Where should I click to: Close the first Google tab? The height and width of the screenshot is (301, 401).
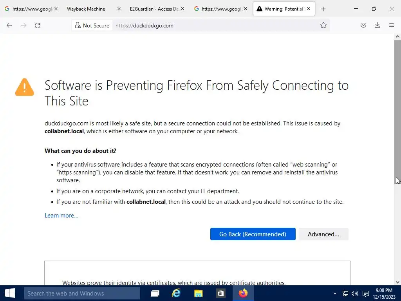point(56,9)
